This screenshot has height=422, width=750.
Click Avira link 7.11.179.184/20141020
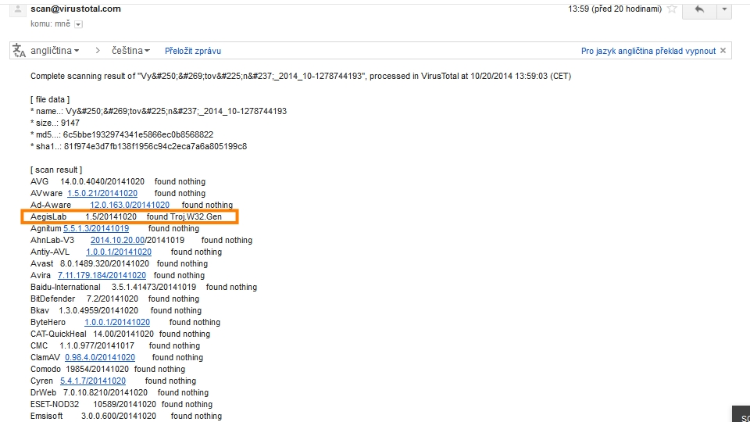tap(102, 275)
